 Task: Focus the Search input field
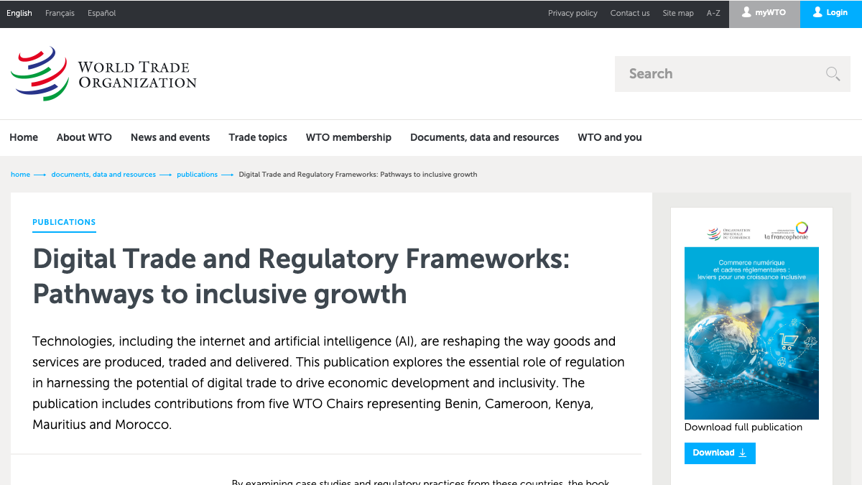pos(733,73)
